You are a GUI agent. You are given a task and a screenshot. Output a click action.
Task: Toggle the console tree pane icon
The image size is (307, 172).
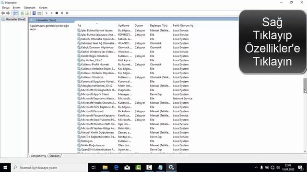tap(15, 13)
